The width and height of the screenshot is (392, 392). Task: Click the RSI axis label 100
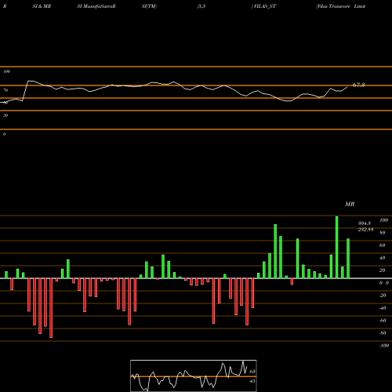point(7,71)
